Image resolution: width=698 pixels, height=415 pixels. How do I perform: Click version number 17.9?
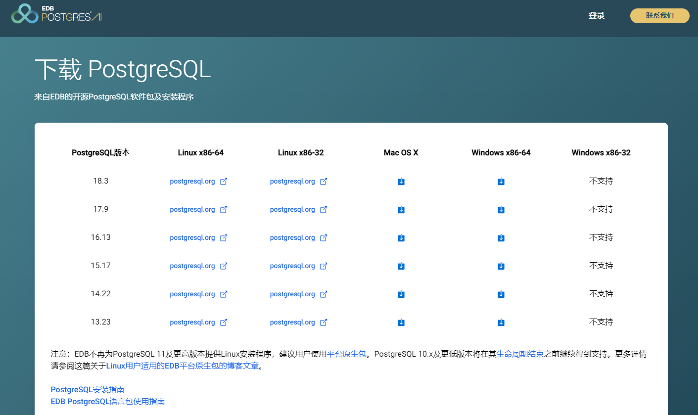pyautogui.click(x=101, y=209)
